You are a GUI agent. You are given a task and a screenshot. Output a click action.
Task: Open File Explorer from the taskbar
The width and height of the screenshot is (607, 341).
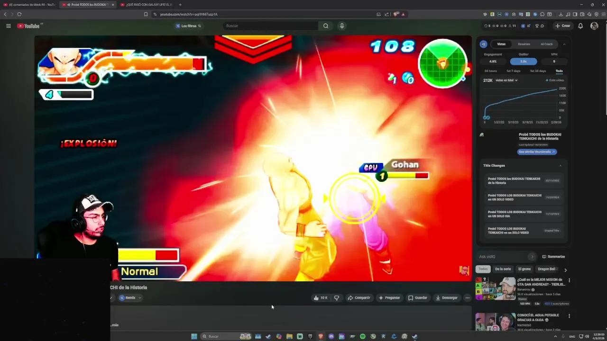pos(289,336)
